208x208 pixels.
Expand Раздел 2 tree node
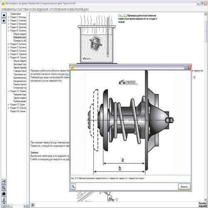(x=9, y=20)
